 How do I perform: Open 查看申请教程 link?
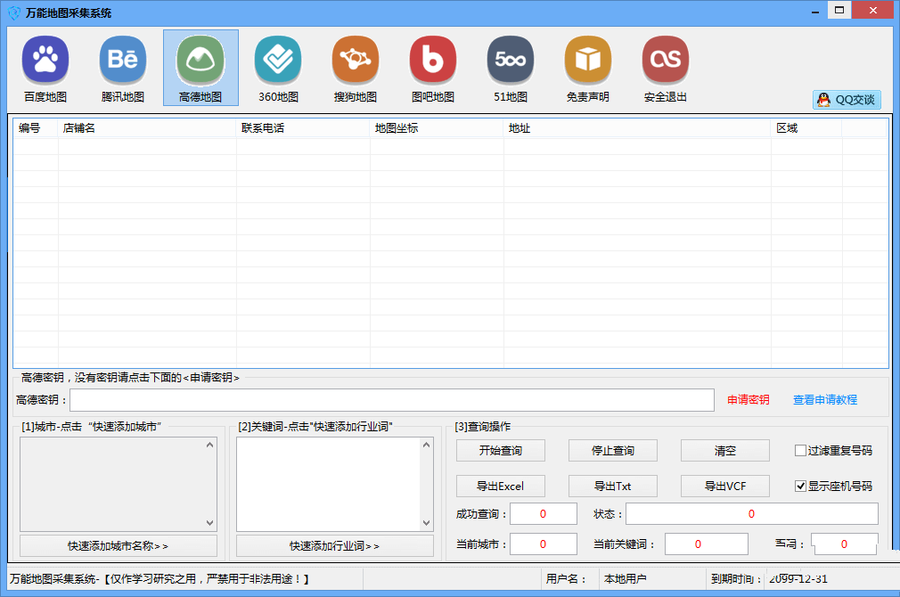click(825, 399)
